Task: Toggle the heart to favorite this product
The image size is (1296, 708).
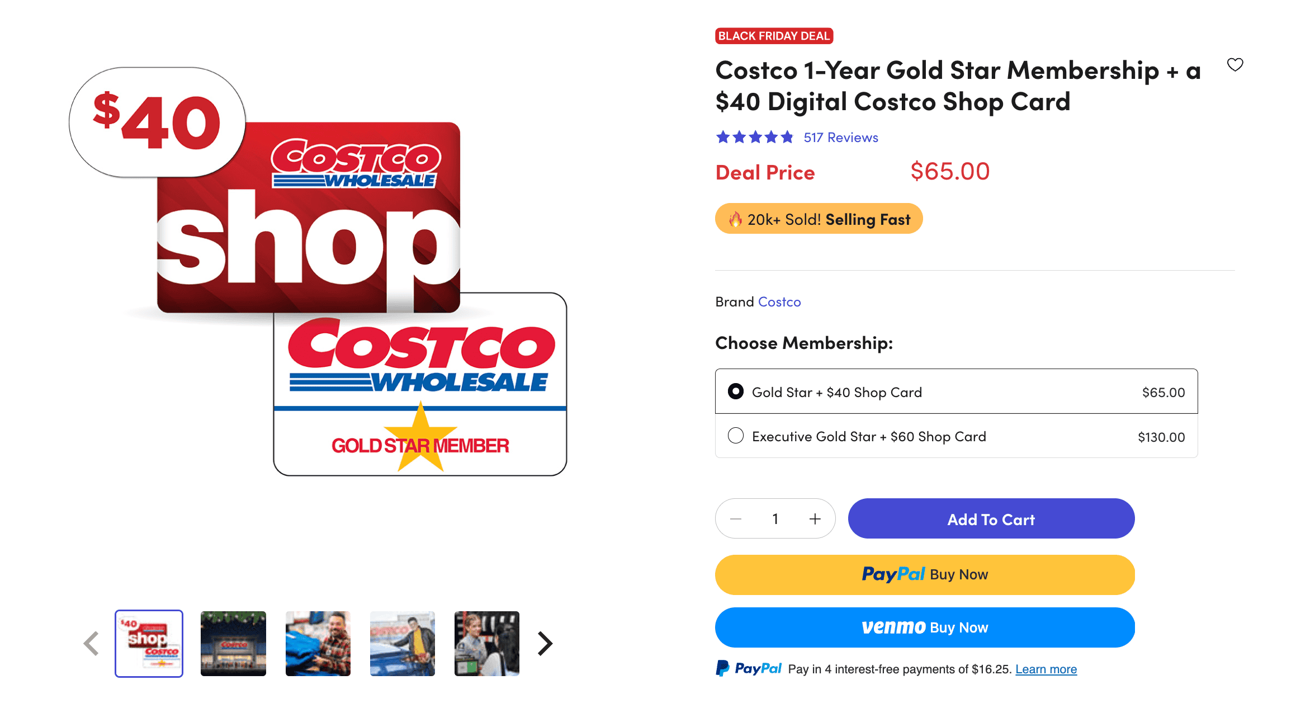Action: coord(1236,65)
